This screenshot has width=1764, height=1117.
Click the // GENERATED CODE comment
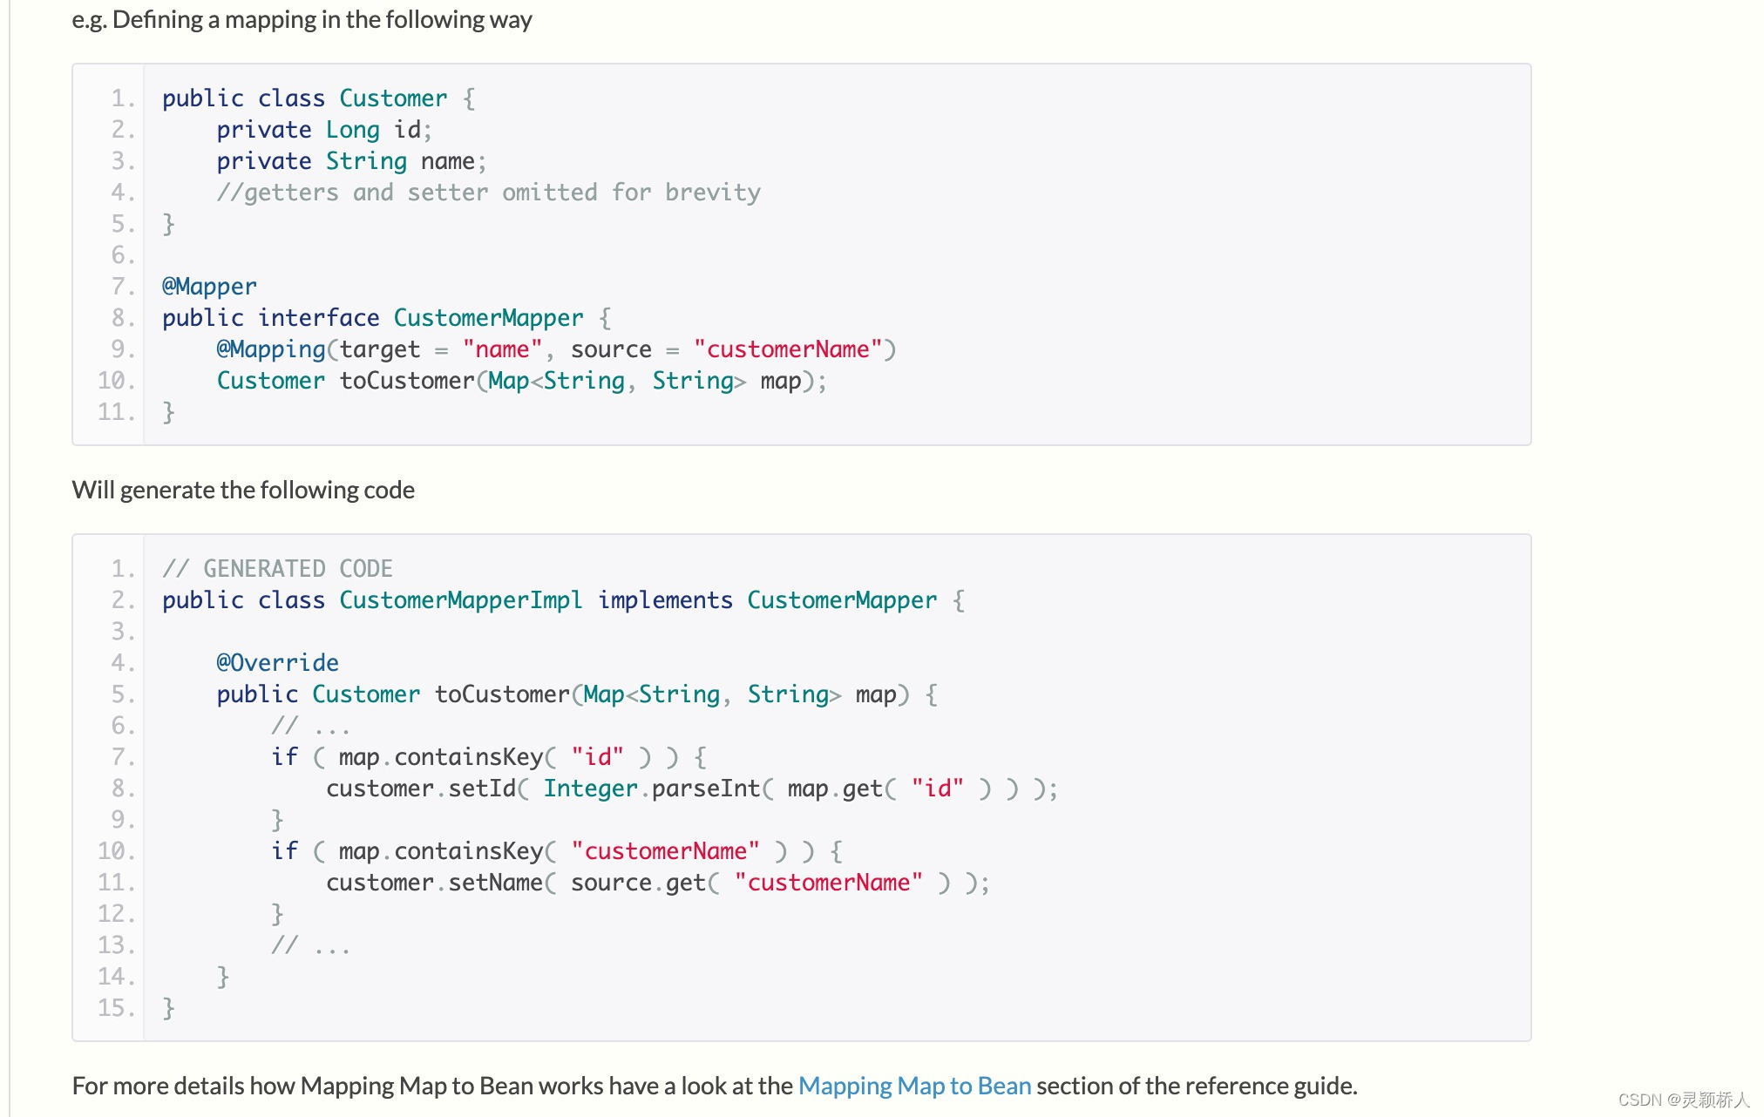coord(277,569)
